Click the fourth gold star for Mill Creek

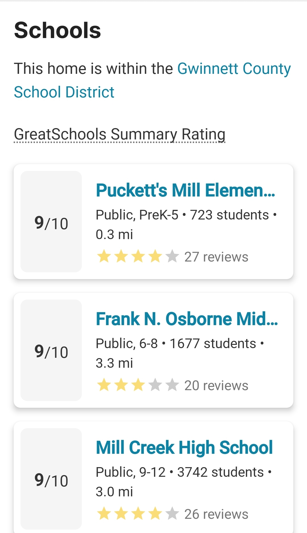155,514
